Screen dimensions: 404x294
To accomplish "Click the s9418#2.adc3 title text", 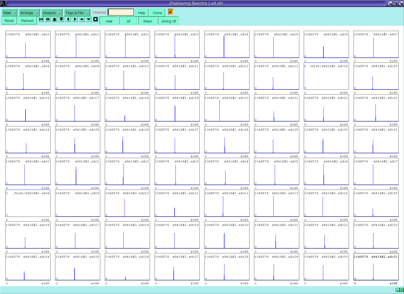I will click(x=187, y=161).
